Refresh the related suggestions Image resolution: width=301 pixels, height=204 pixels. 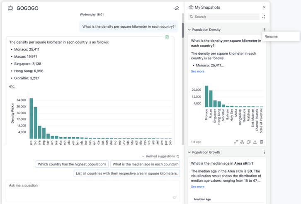pyautogui.click(x=178, y=156)
